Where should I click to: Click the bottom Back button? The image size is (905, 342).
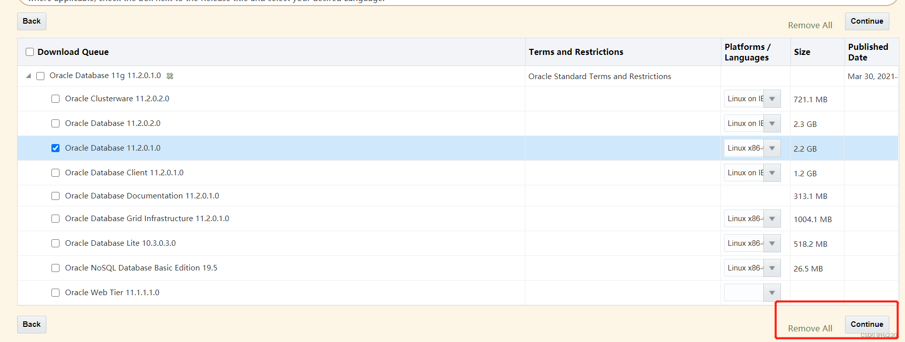tap(32, 324)
